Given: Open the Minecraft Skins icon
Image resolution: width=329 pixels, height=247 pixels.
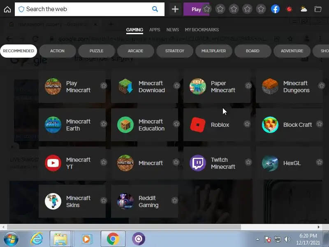Looking at the screenshot, I should click(53, 201).
